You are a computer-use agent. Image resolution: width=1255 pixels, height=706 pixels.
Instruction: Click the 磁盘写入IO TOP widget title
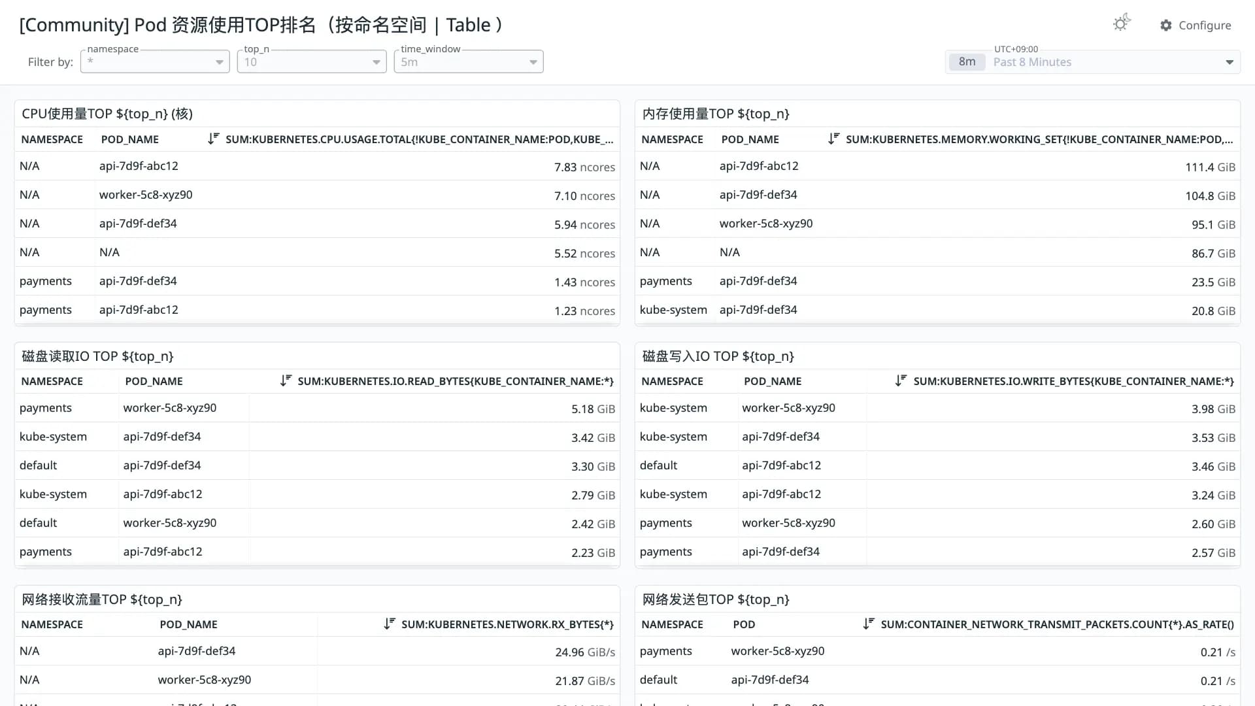coord(718,356)
